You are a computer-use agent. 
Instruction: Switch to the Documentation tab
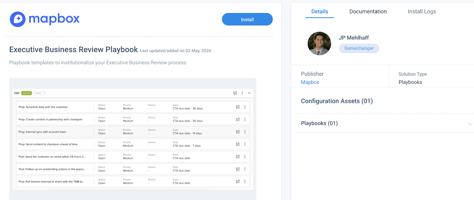368,12
